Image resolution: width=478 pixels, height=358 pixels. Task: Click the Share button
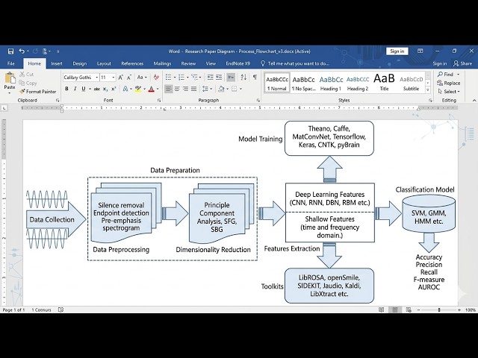[x=463, y=63]
